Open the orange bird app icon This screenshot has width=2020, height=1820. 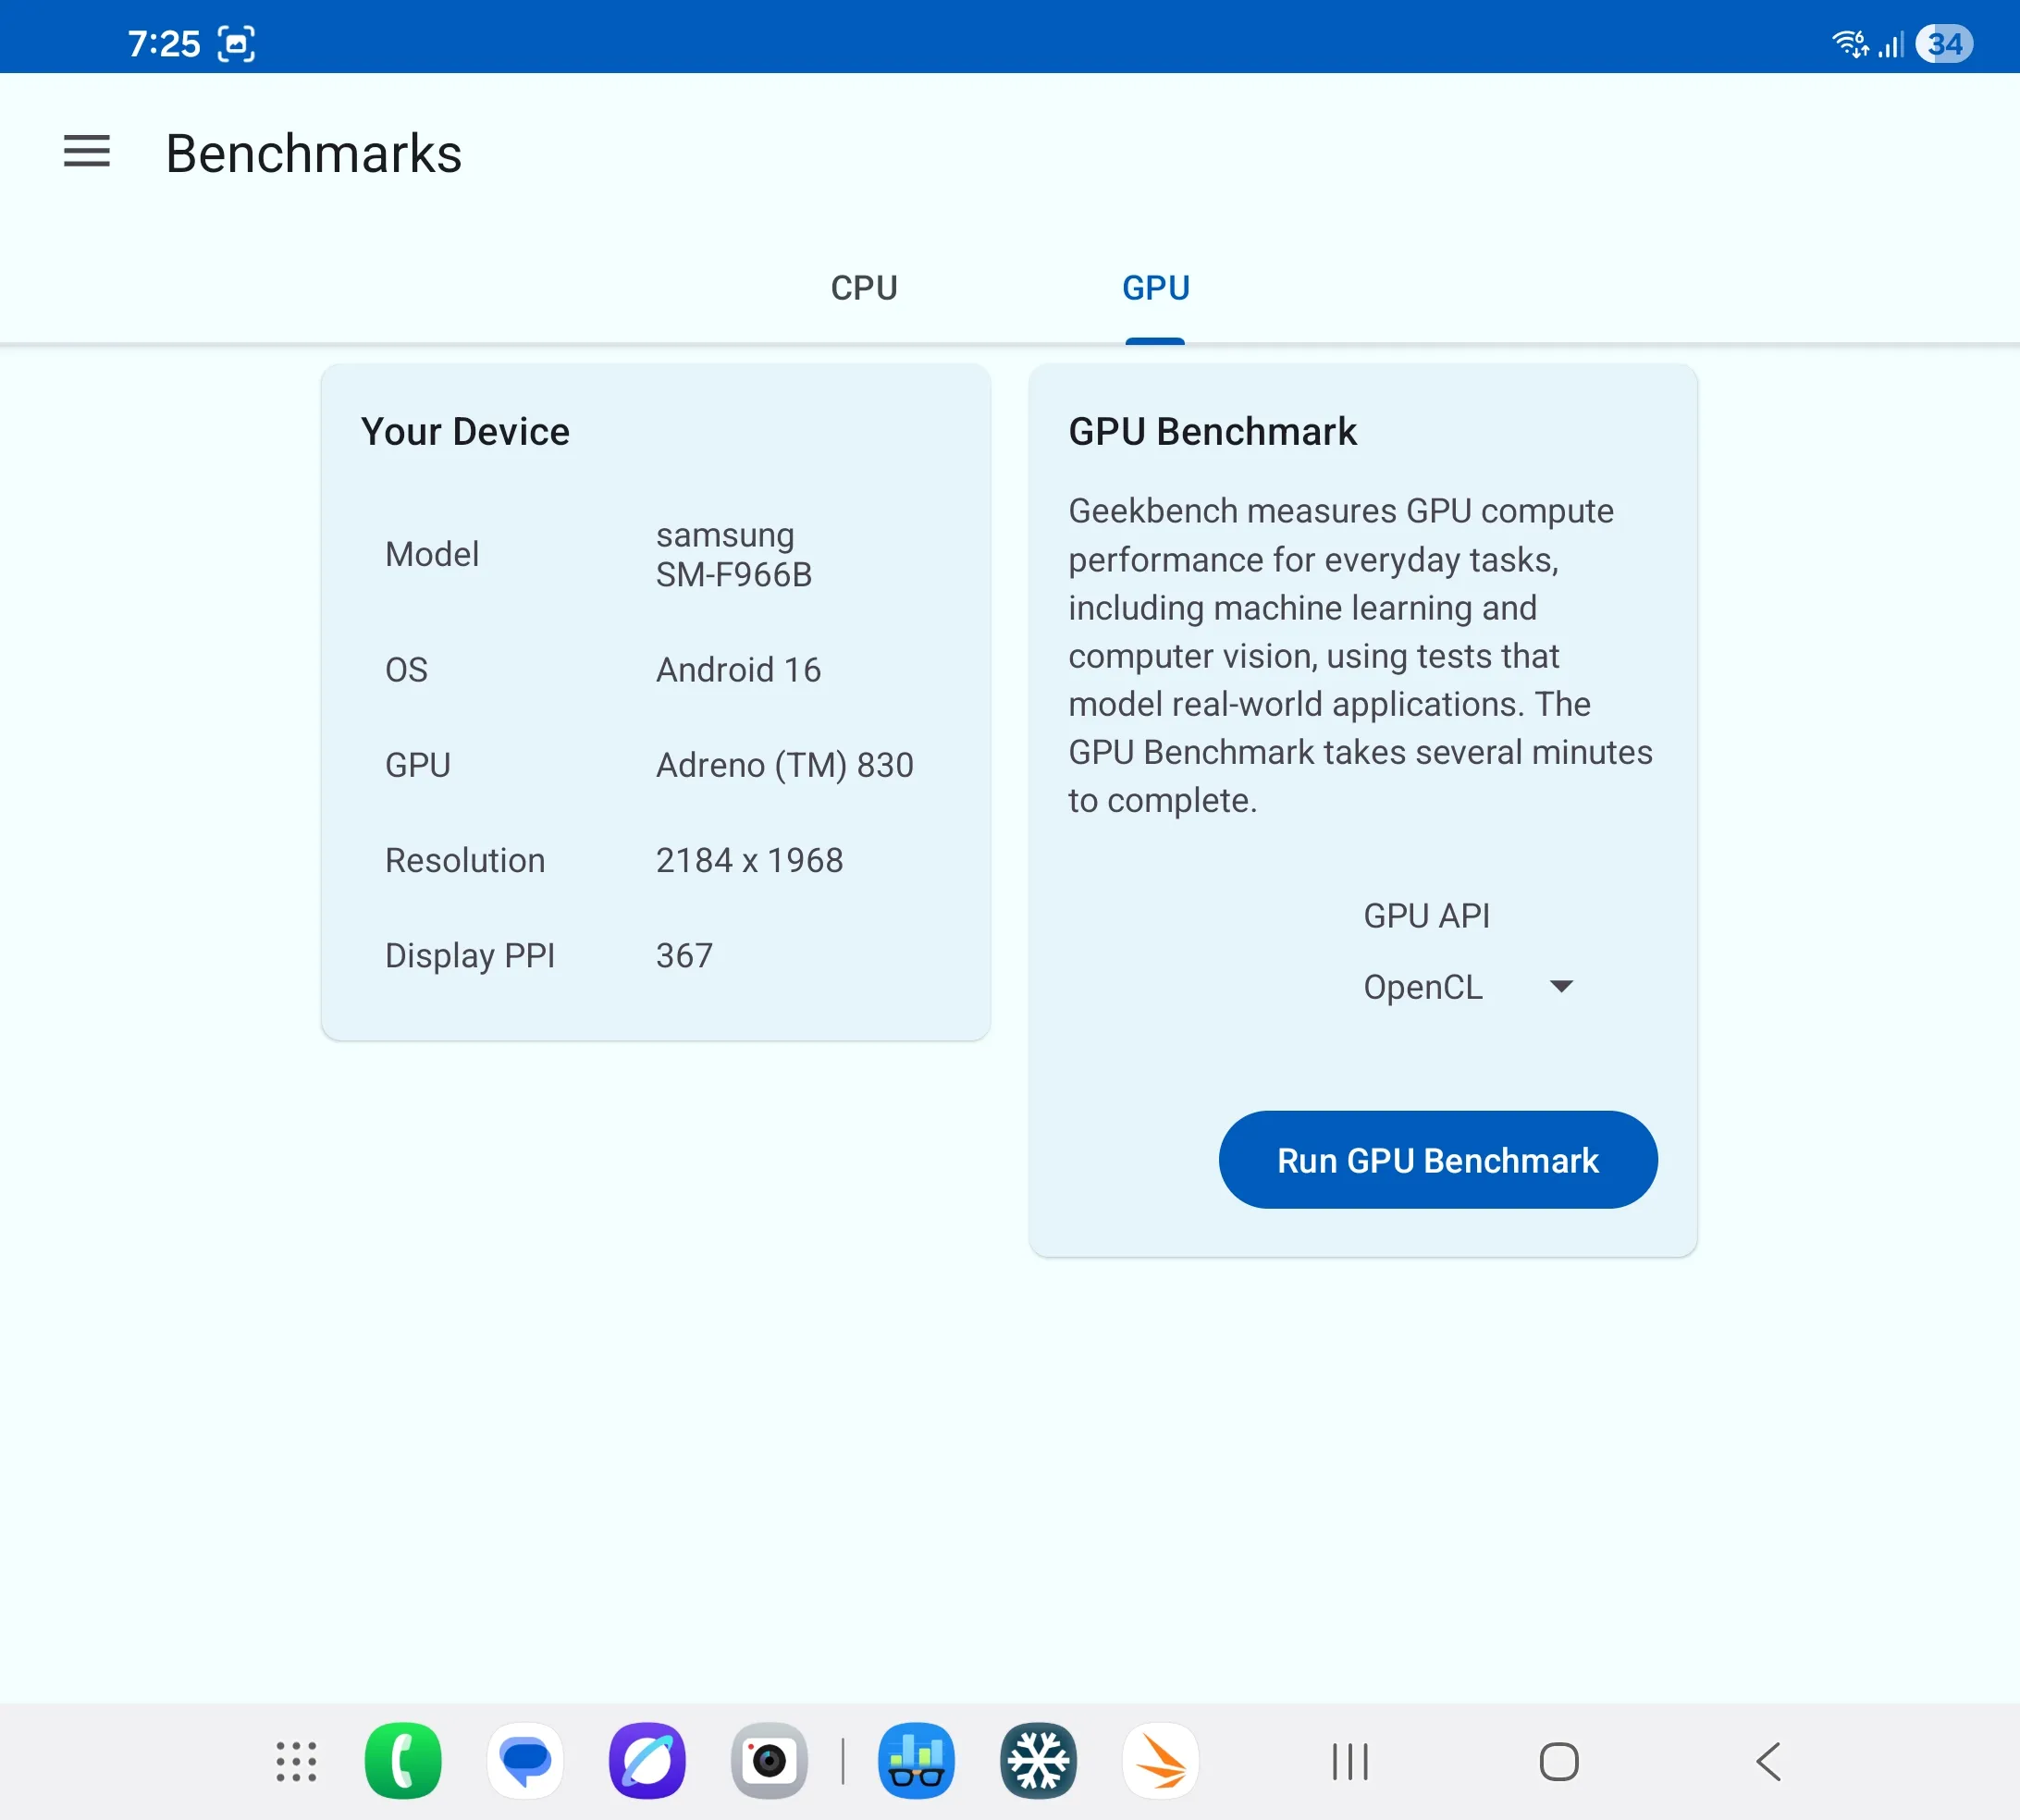[x=1160, y=1761]
